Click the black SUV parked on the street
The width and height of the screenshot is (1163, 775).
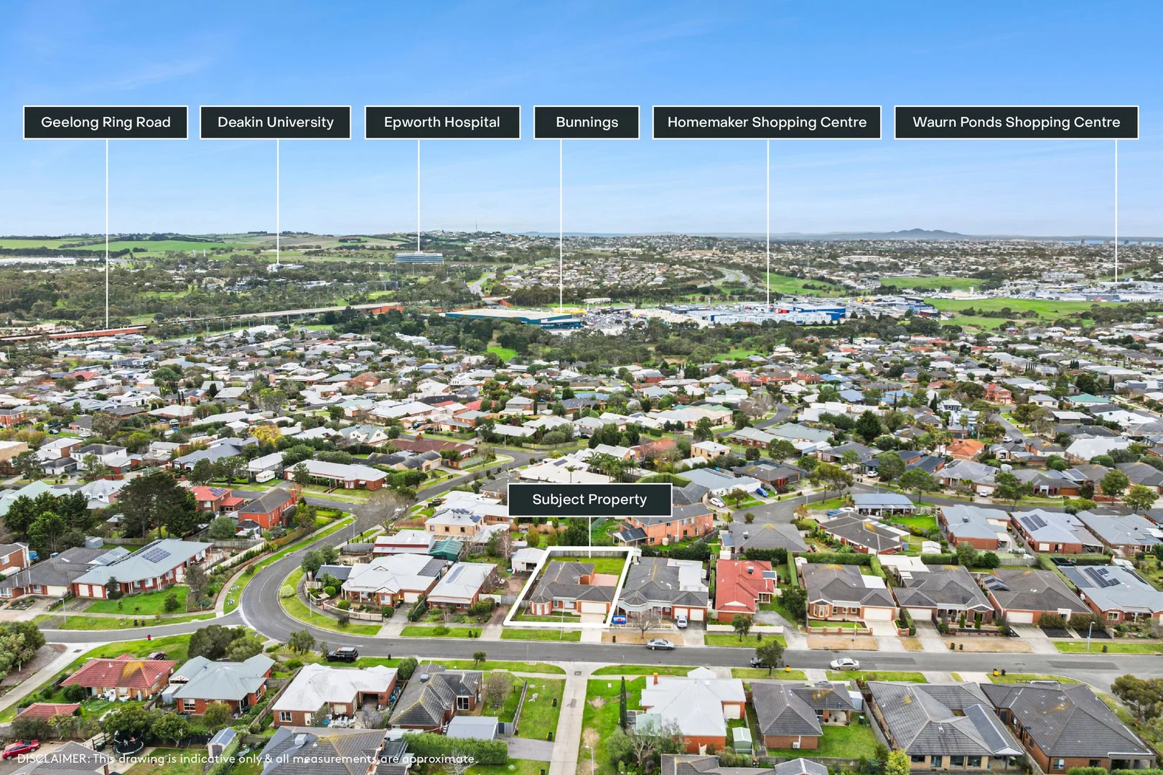(x=342, y=654)
